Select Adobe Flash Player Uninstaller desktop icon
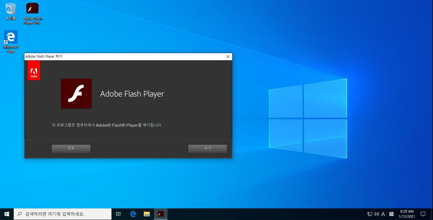The width and height of the screenshot is (433, 220). tap(32, 13)
